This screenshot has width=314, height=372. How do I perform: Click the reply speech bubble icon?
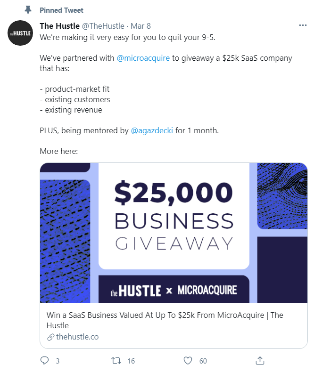tap(45, 361)
